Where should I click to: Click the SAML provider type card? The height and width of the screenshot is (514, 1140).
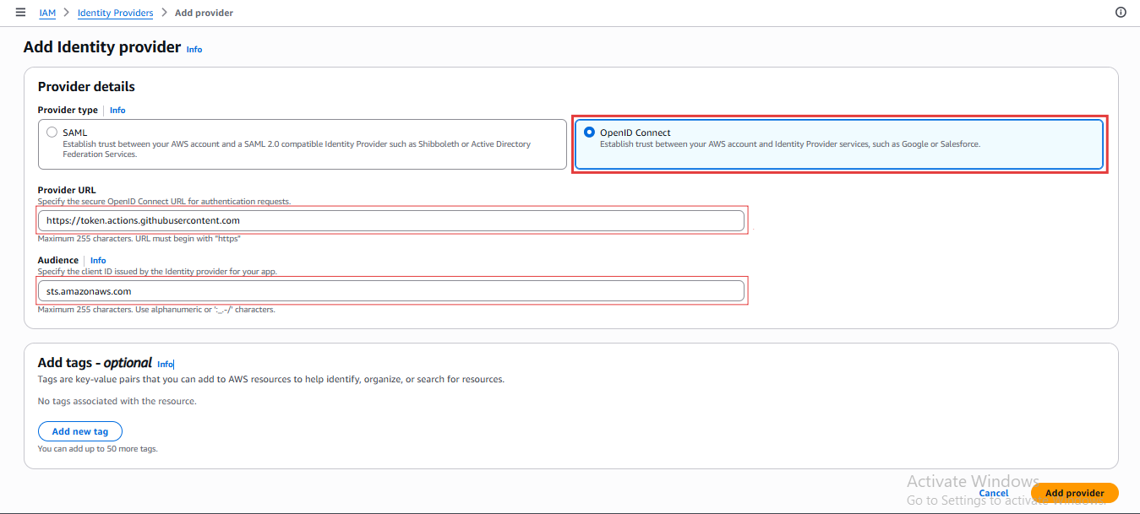304,143
